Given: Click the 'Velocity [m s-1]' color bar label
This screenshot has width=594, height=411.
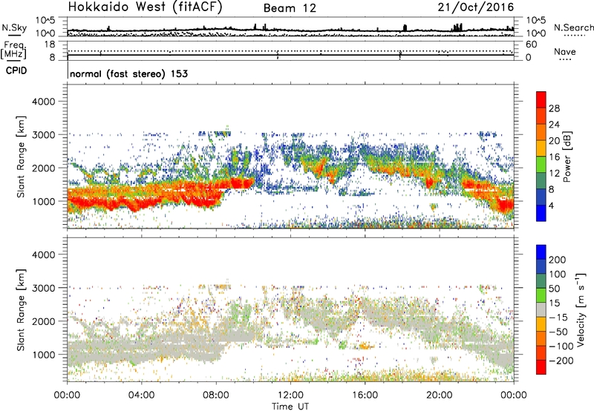Looking at the screenshot, I should pyautogui.click(x=581, y=309).
